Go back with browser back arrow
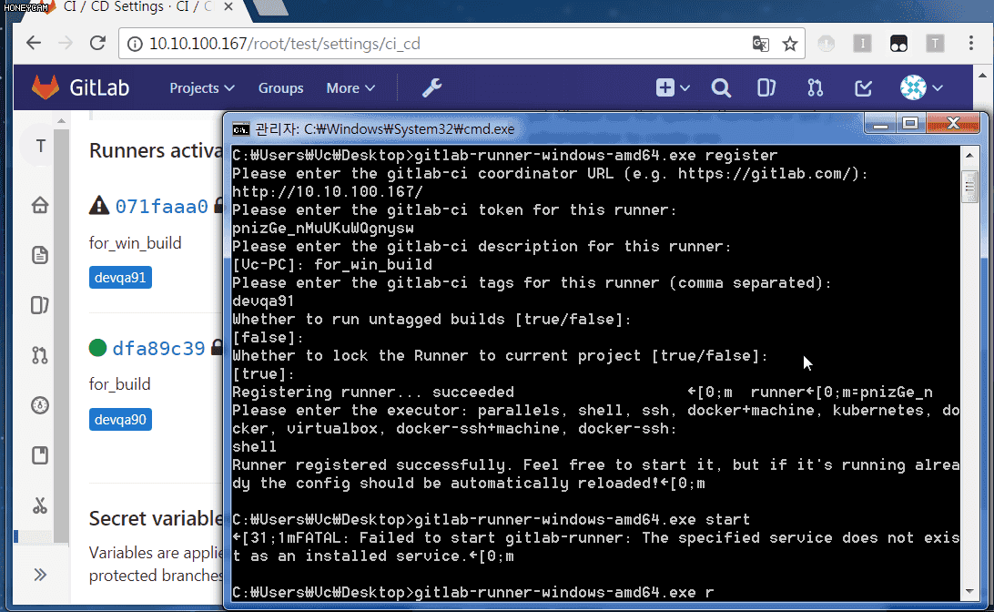 click(34, 43)
